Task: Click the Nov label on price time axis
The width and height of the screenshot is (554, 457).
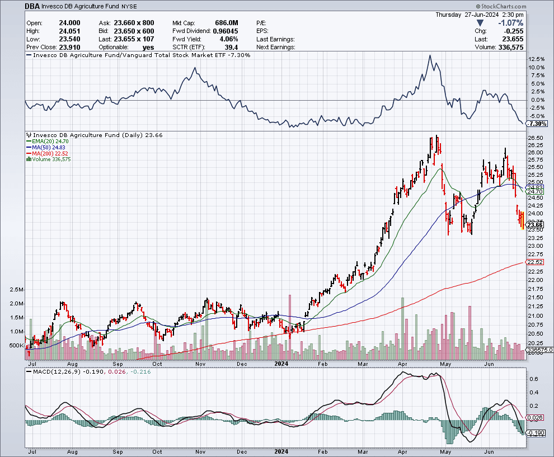Action: tap(200, 364)
